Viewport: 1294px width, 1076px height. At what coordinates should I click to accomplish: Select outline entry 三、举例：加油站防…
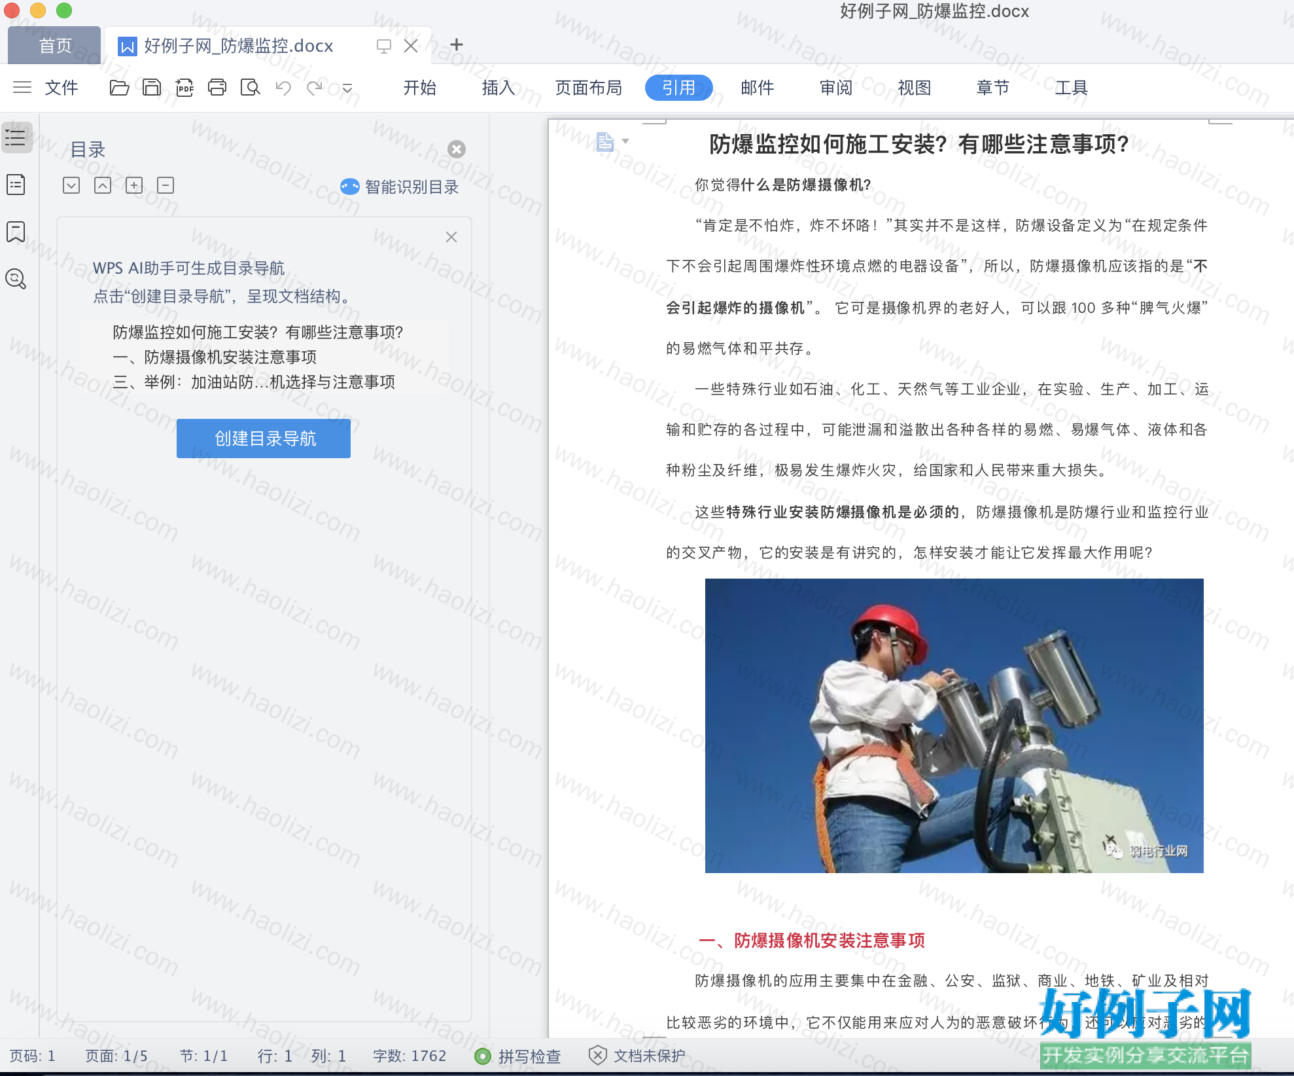(254, 382)
